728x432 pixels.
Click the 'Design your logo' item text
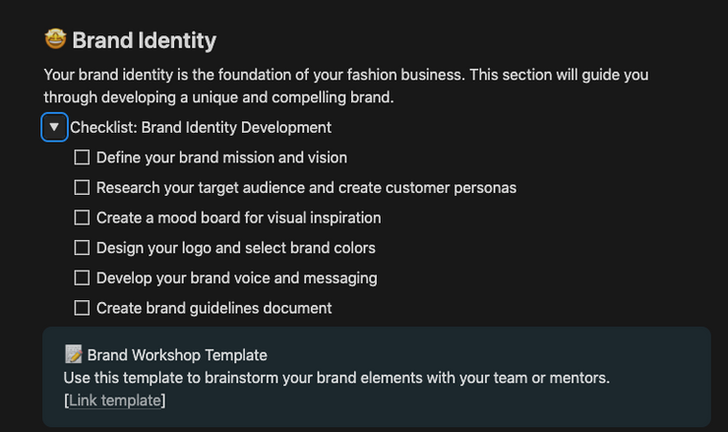[235, 248]
